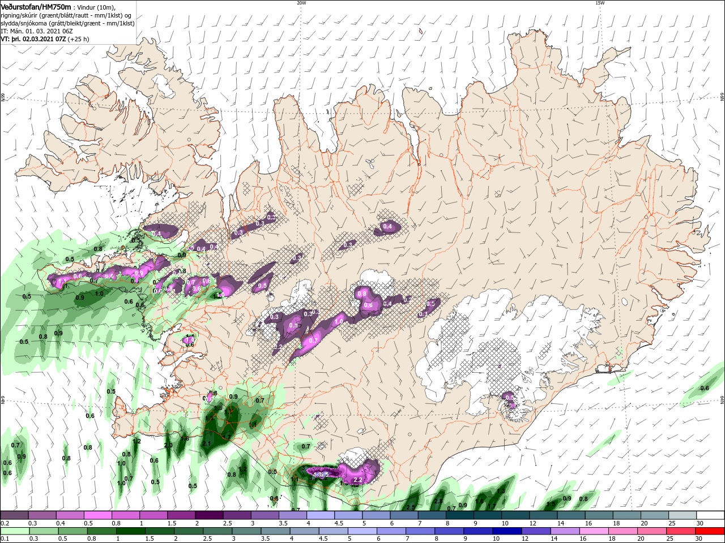The width and height of the screenshot is (725, 543).
Task: Click the '0.1' label in the lower legend row
Action: click(5, 540)
